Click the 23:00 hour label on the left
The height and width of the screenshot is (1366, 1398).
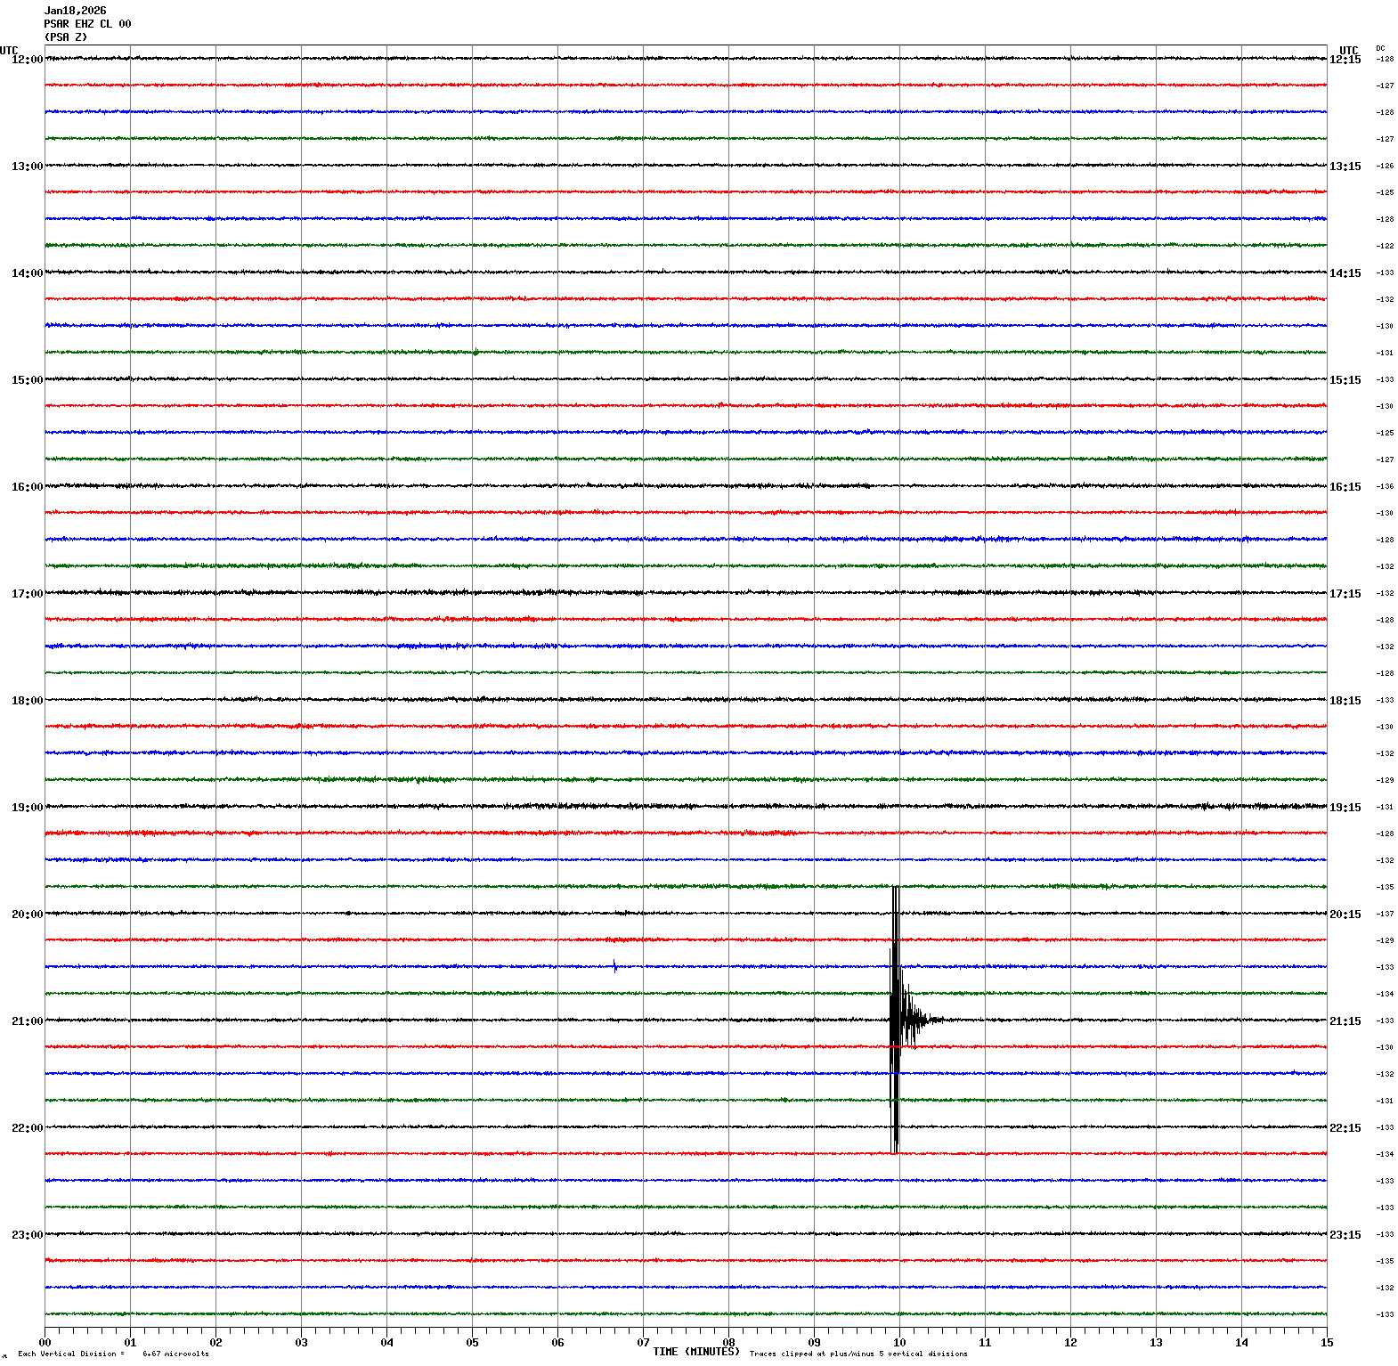(27, 1235)
